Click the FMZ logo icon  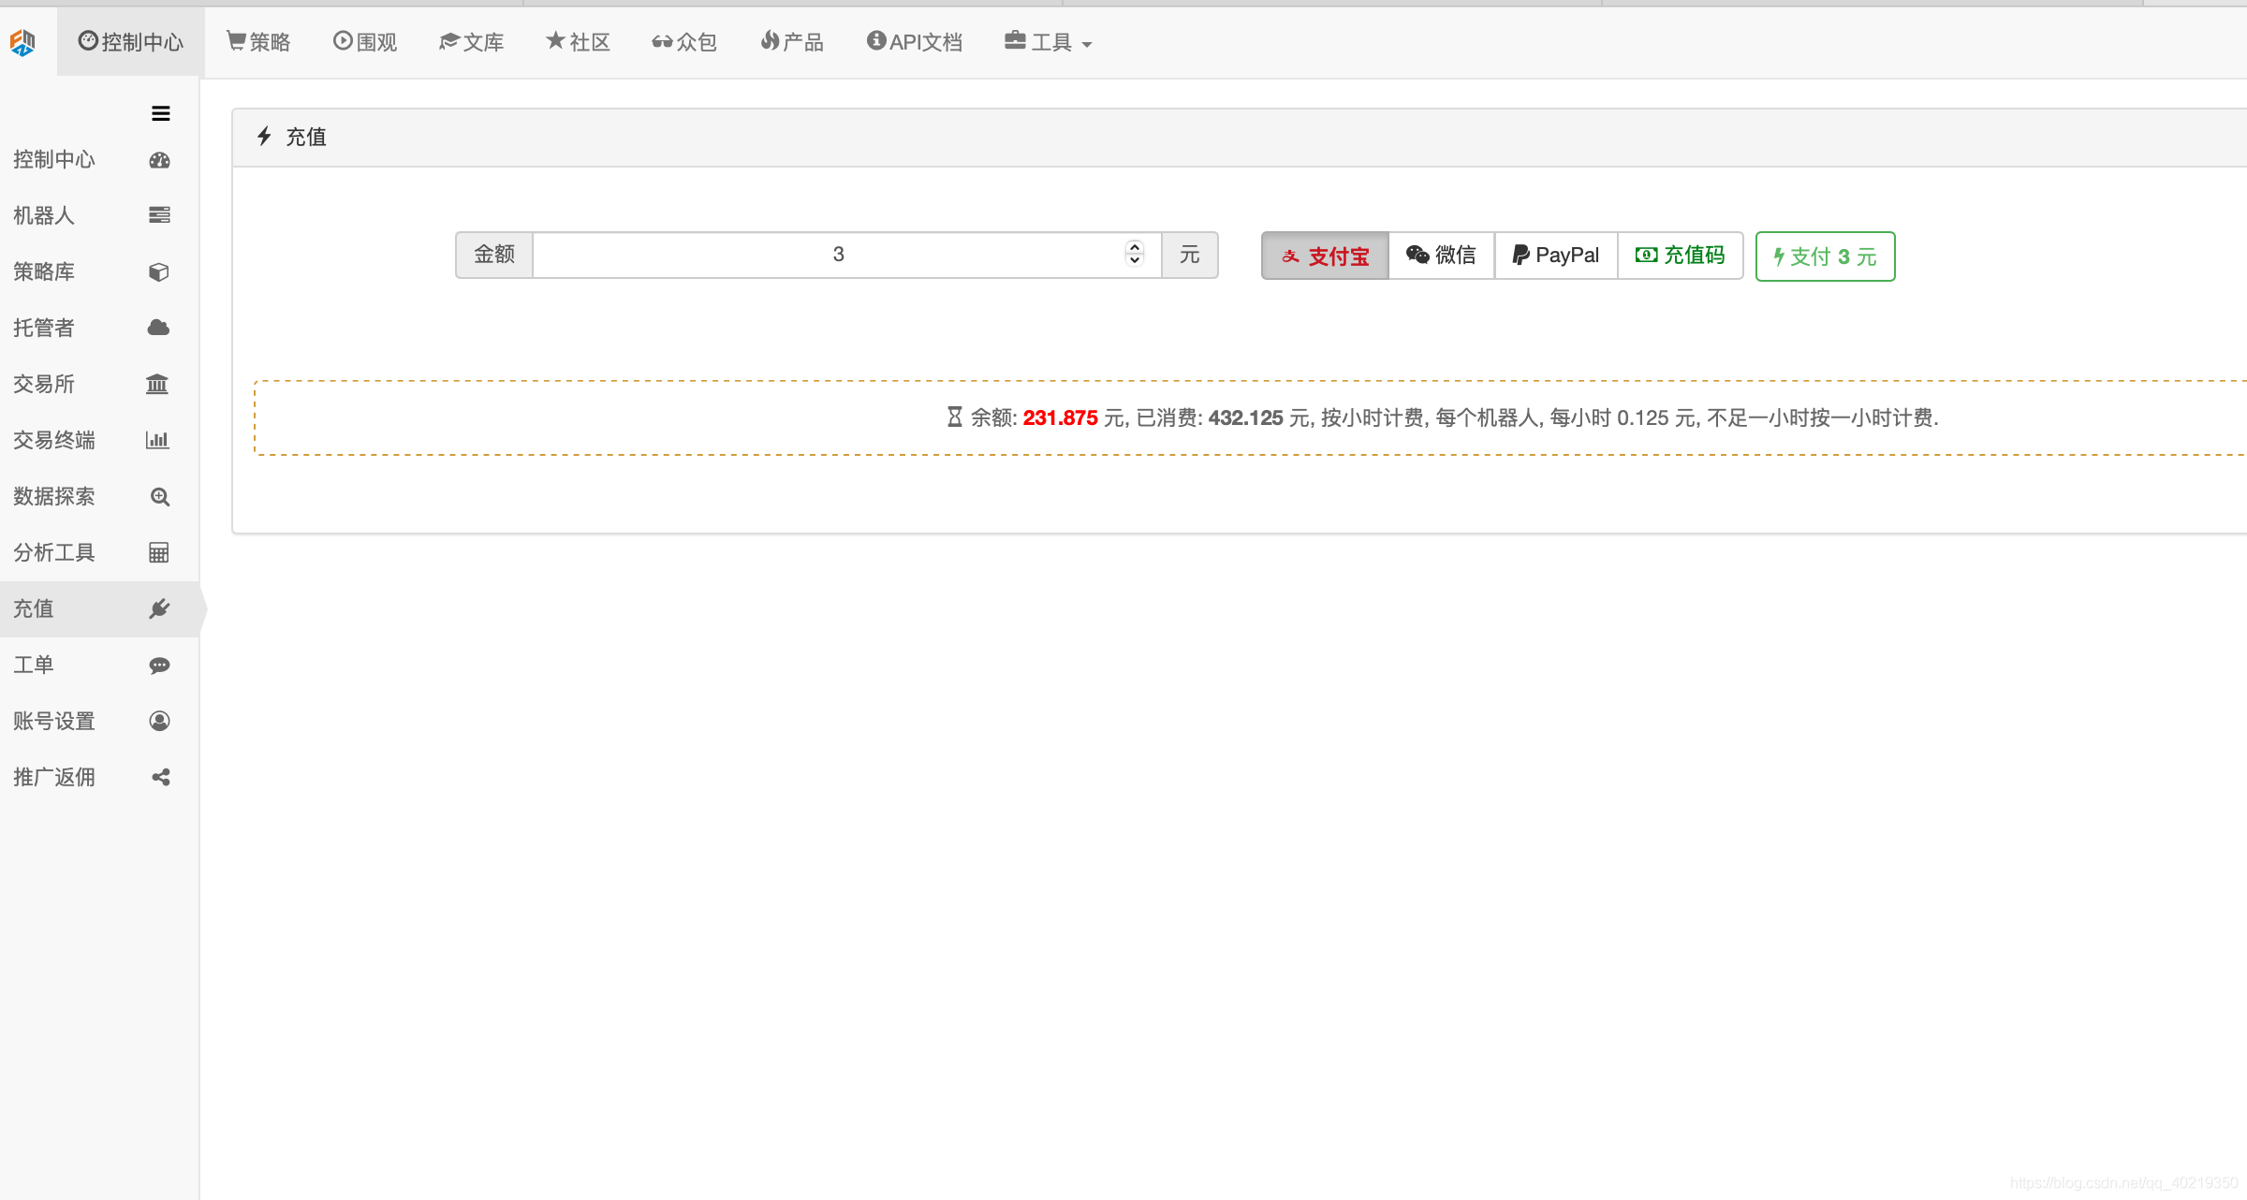tap(22, 41)
